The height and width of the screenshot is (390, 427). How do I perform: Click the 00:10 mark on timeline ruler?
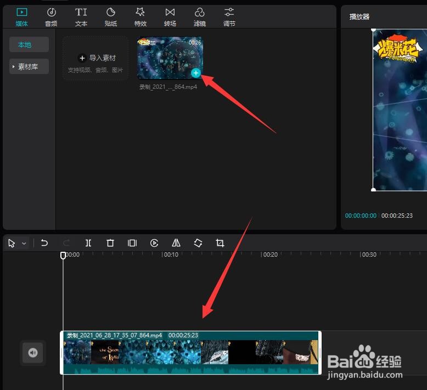tap(171, 255)
